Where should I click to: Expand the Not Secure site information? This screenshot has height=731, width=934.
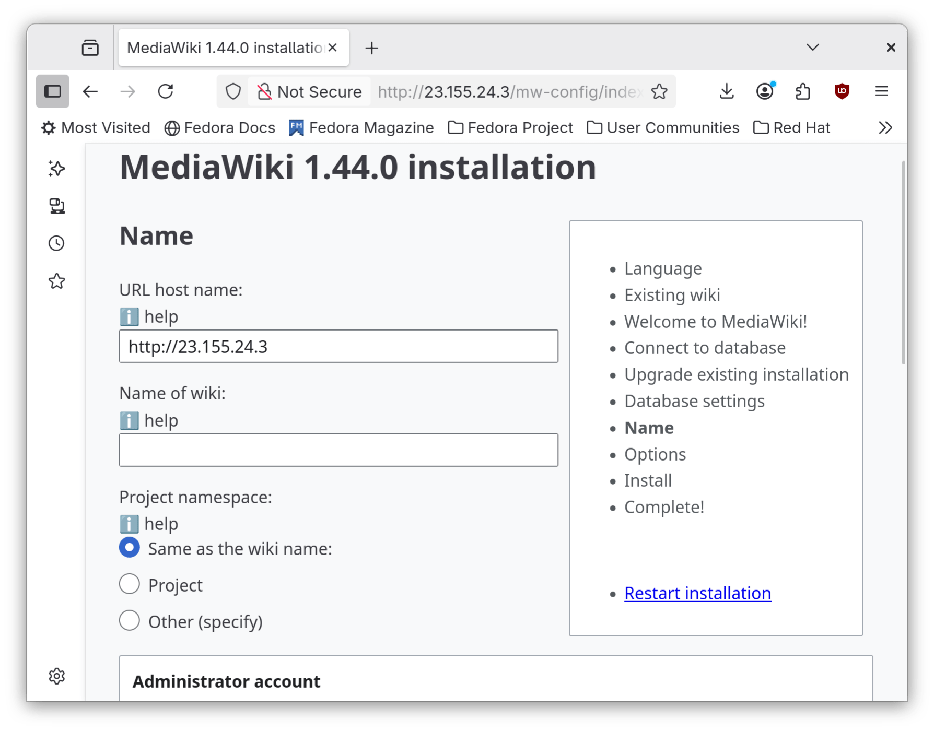click(x=308, y=91)
